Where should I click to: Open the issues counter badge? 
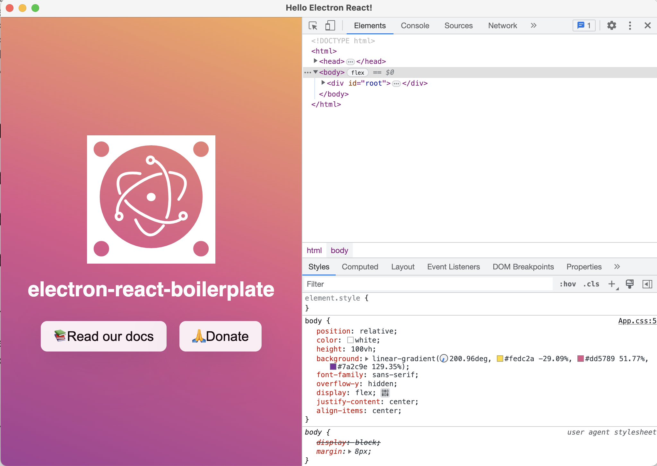[x=584, y=26]
